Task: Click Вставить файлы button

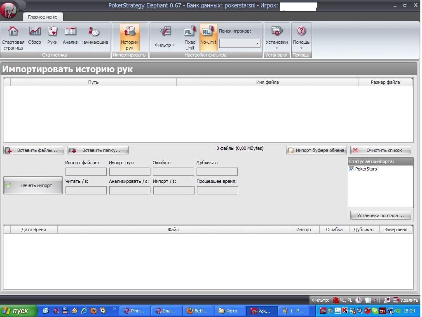Action: click(34, 150)
